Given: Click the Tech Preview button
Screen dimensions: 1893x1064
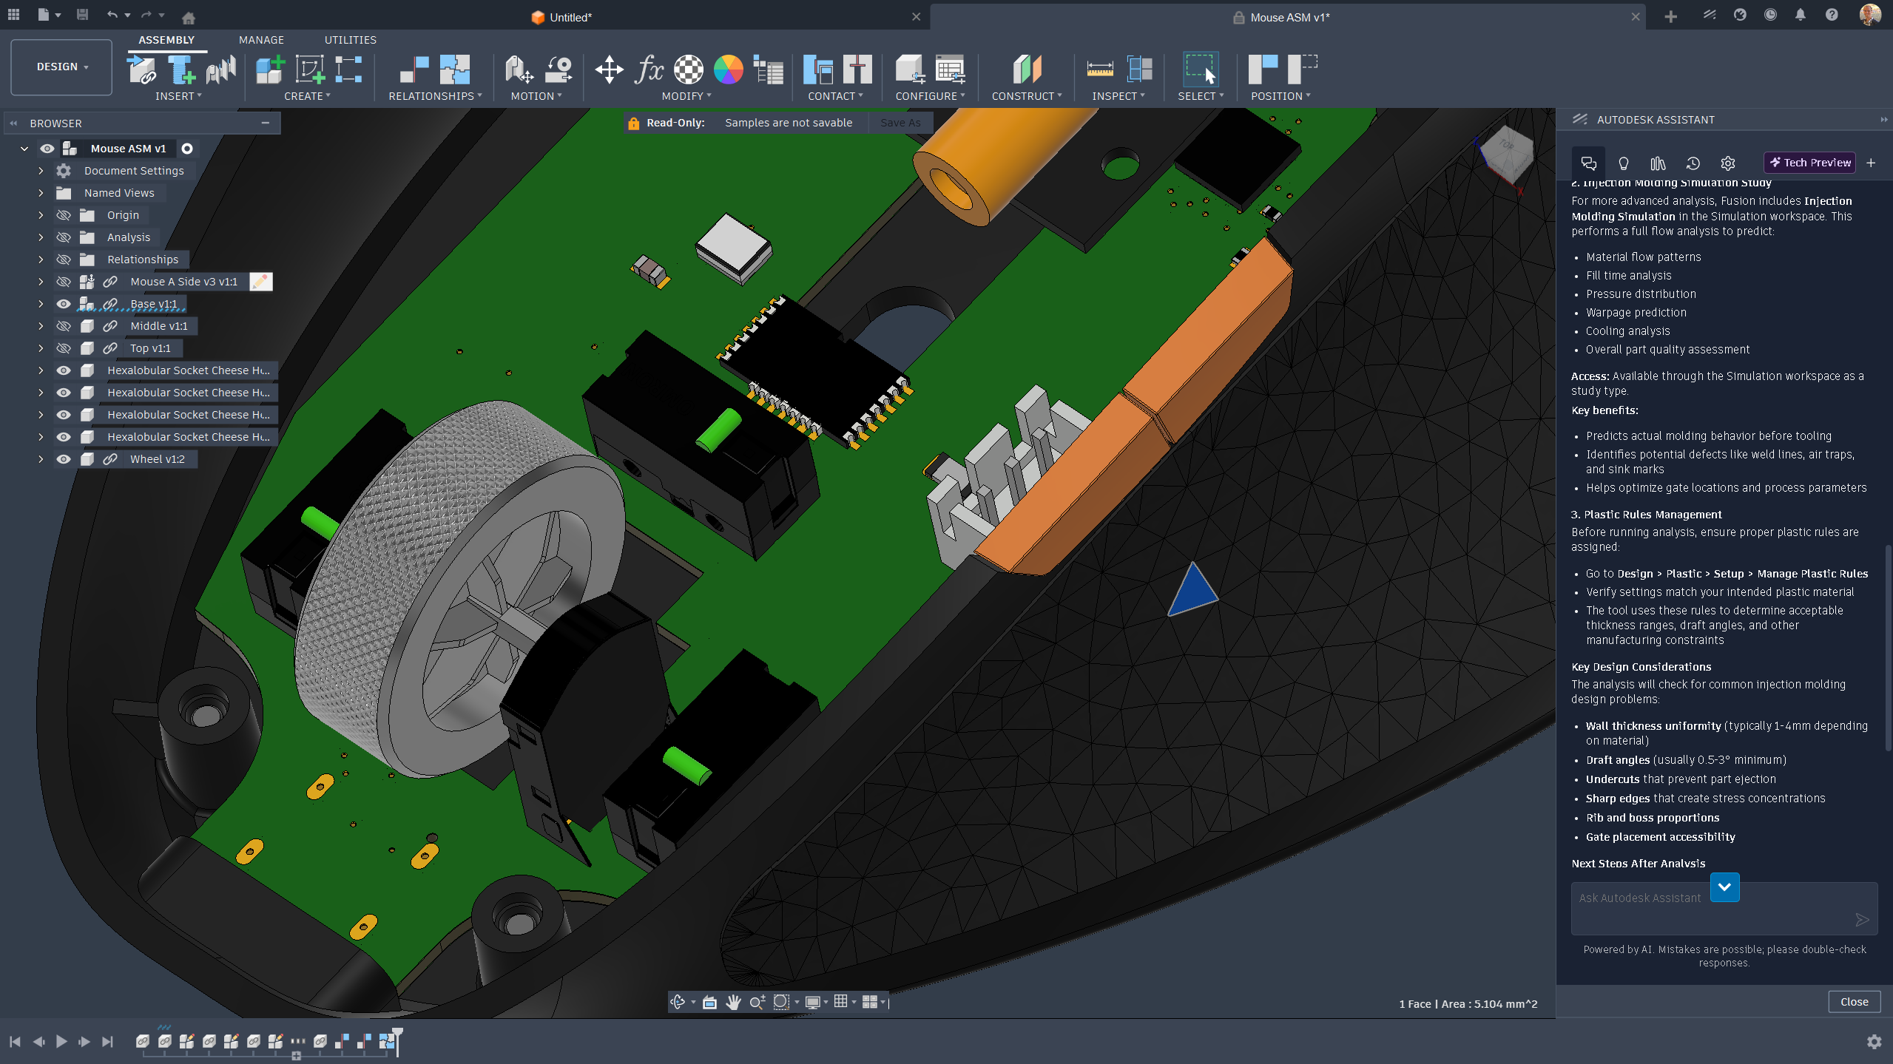Looking at the screenshot, I should tap(1809, 163).
